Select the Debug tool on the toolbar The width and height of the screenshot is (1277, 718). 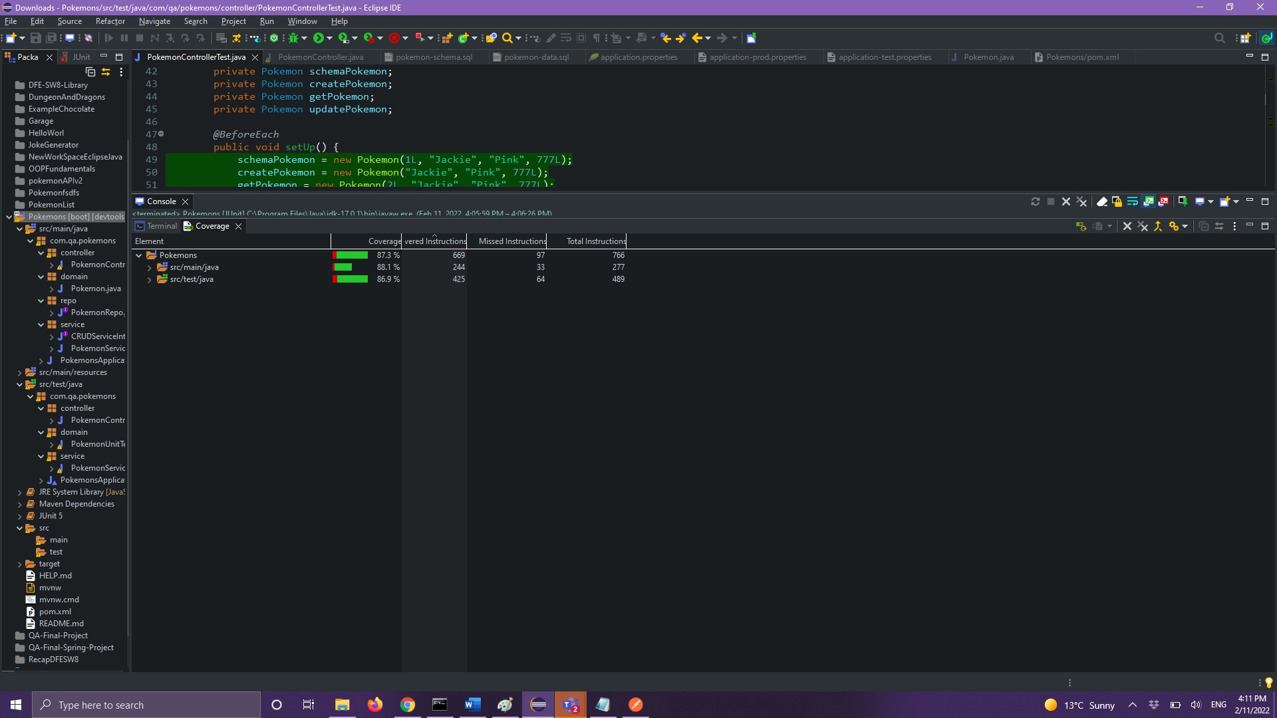click(295, 38)
